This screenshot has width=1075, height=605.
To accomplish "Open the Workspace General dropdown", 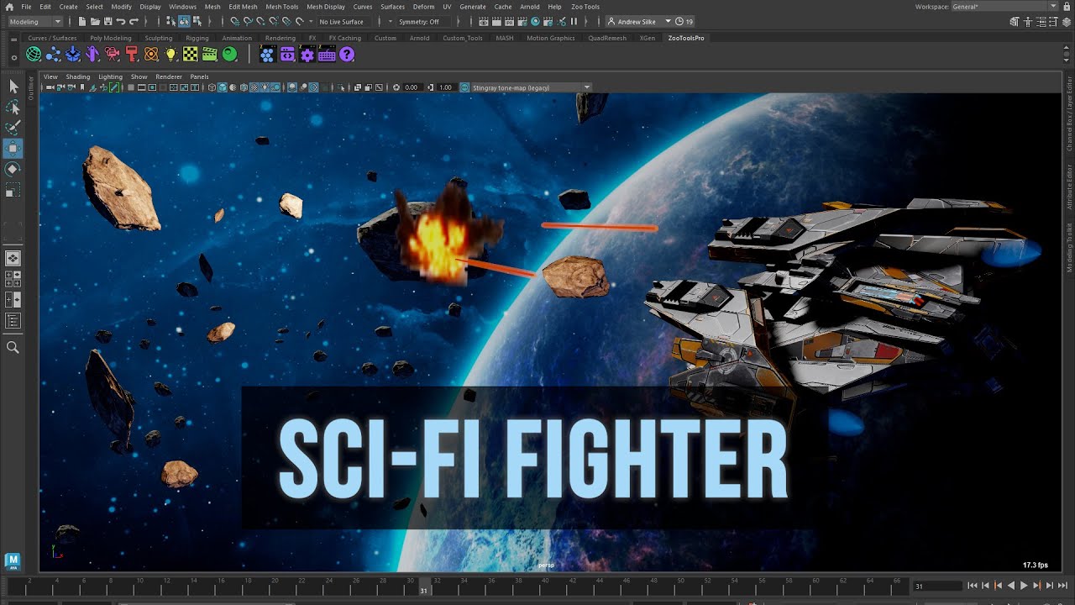I will coord(1004,7).
